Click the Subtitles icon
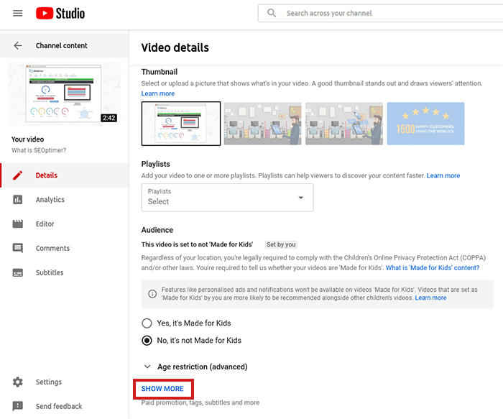Viewport: 503px width, 419px height. (x=18, y=272)
